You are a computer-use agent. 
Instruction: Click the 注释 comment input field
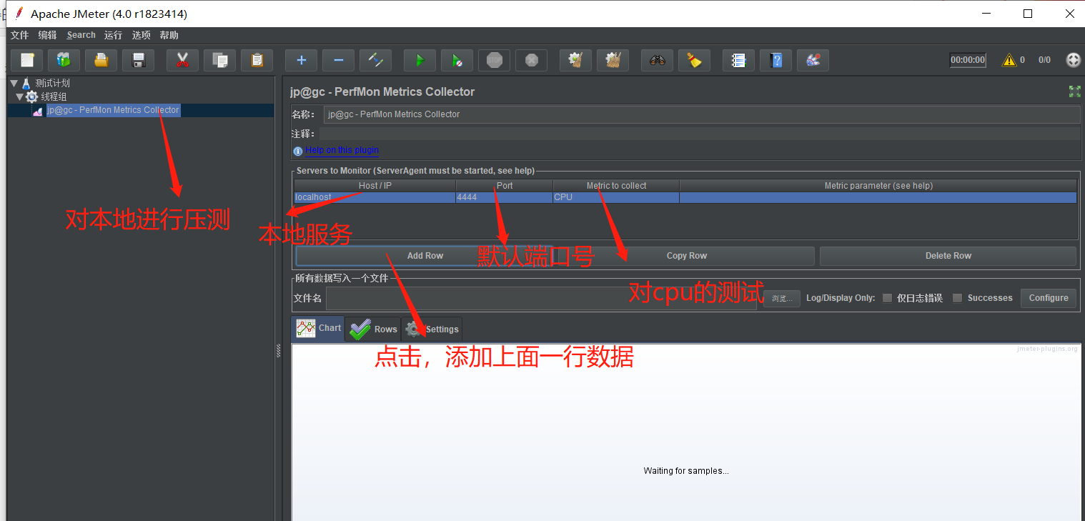tap(700, 134)
